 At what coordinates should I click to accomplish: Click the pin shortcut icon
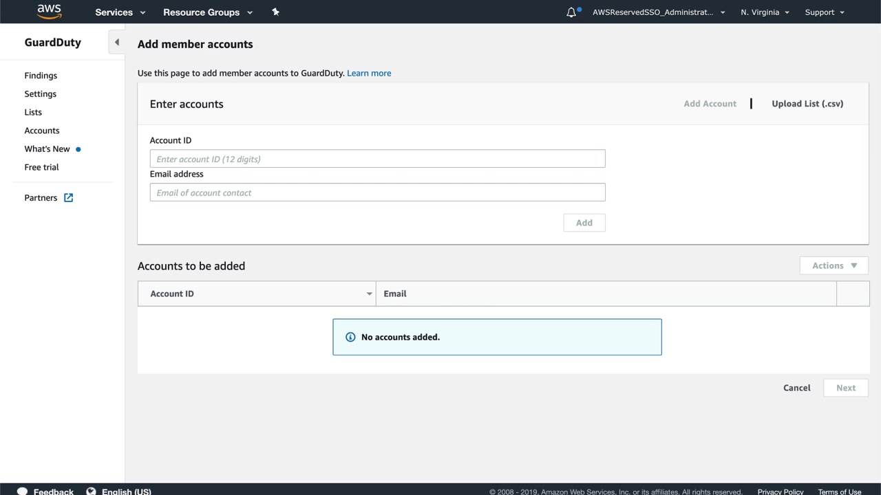[275, 12]
